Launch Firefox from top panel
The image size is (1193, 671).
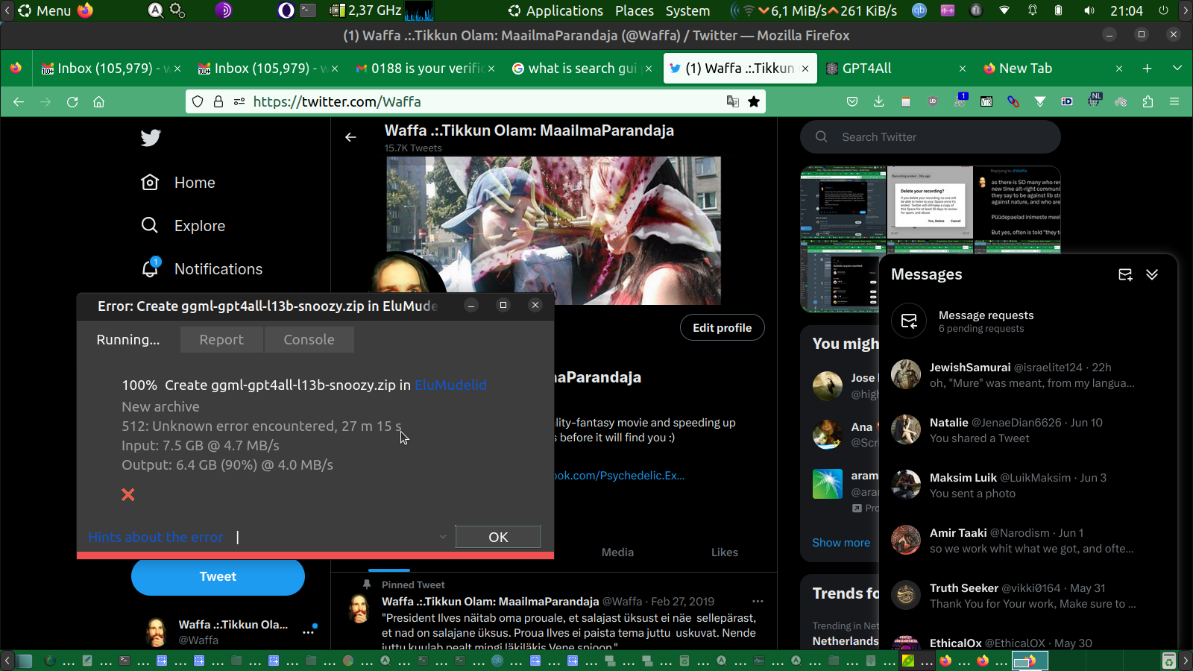tap(86, 10)
